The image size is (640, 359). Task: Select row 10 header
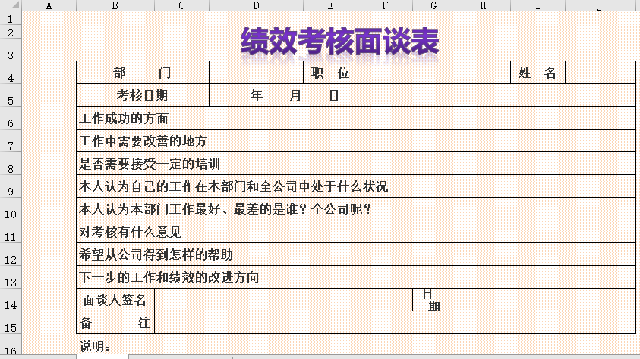click(10, 214)
